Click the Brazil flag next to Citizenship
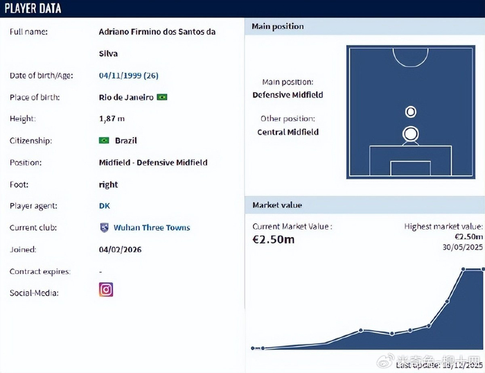The height and width of the screenshot is (373, 485). pyautogui.click(x=104, y=141)
